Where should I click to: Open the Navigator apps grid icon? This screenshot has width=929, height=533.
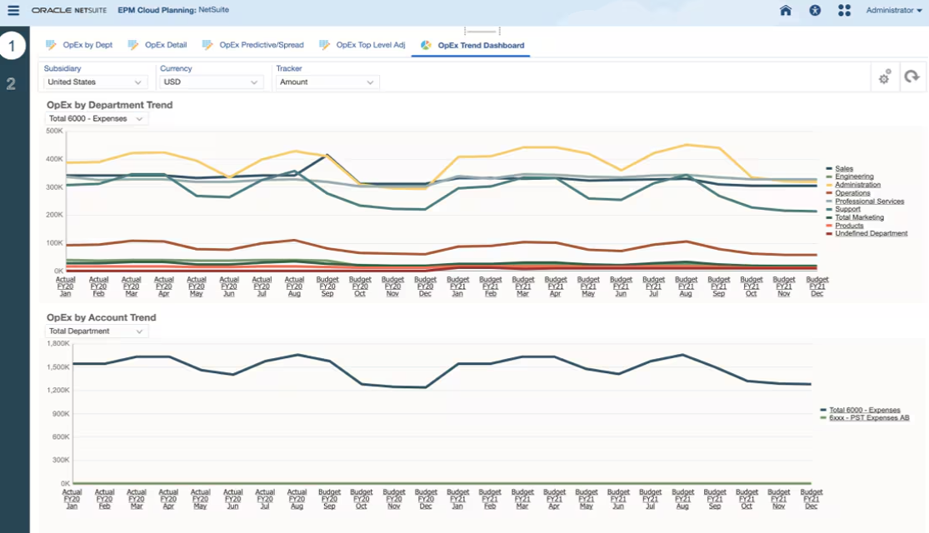(844, 11)
